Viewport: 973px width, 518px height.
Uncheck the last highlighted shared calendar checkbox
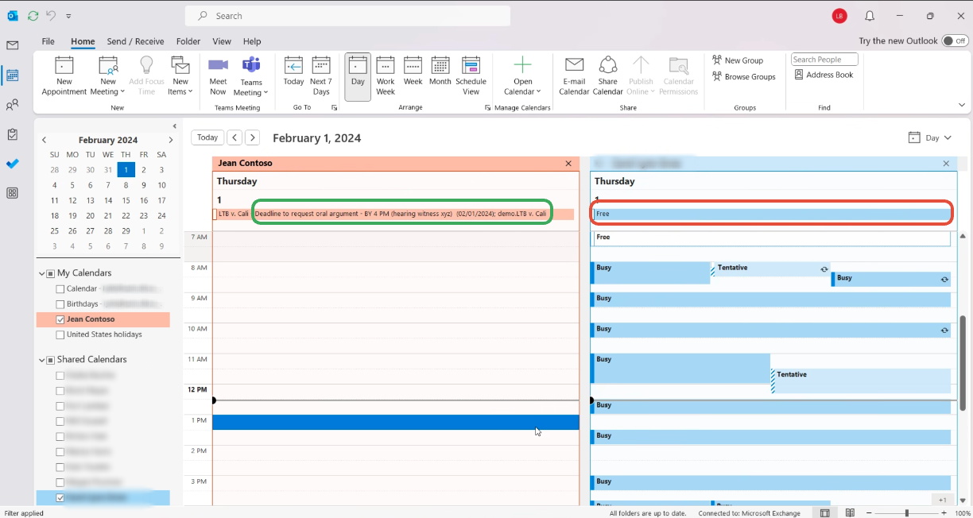pyautogui.click(x=60, y=498)
